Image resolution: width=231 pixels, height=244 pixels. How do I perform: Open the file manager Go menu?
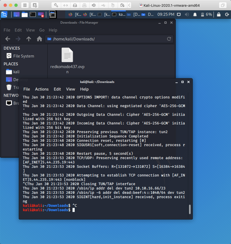point(42,30)
